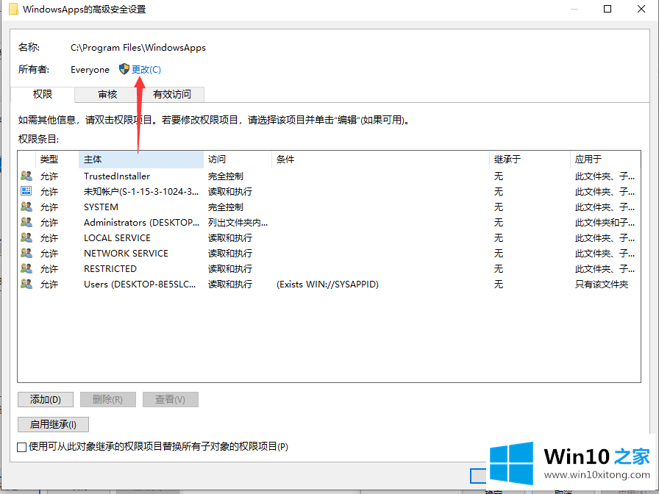Click the 查看(V) button
Screen dimensions: 659x494
coord(170,399)
